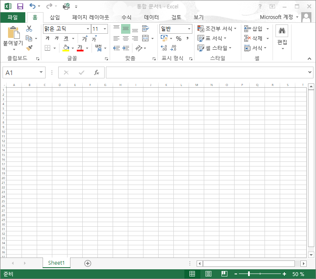316x279 pixels.
Task: Click the Paste clipboard icon
Action: tap(14, 32)
